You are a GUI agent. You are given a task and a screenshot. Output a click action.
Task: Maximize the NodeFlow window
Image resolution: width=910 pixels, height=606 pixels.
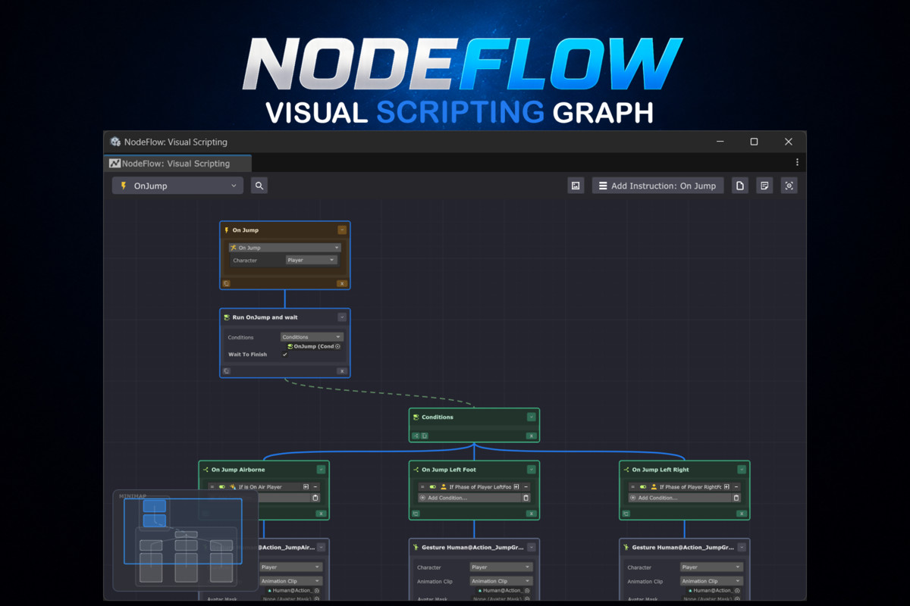click(x=754, y=142)
